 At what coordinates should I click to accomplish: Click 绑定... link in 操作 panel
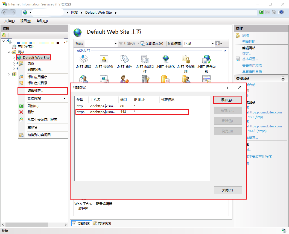(x=247, y=54)
